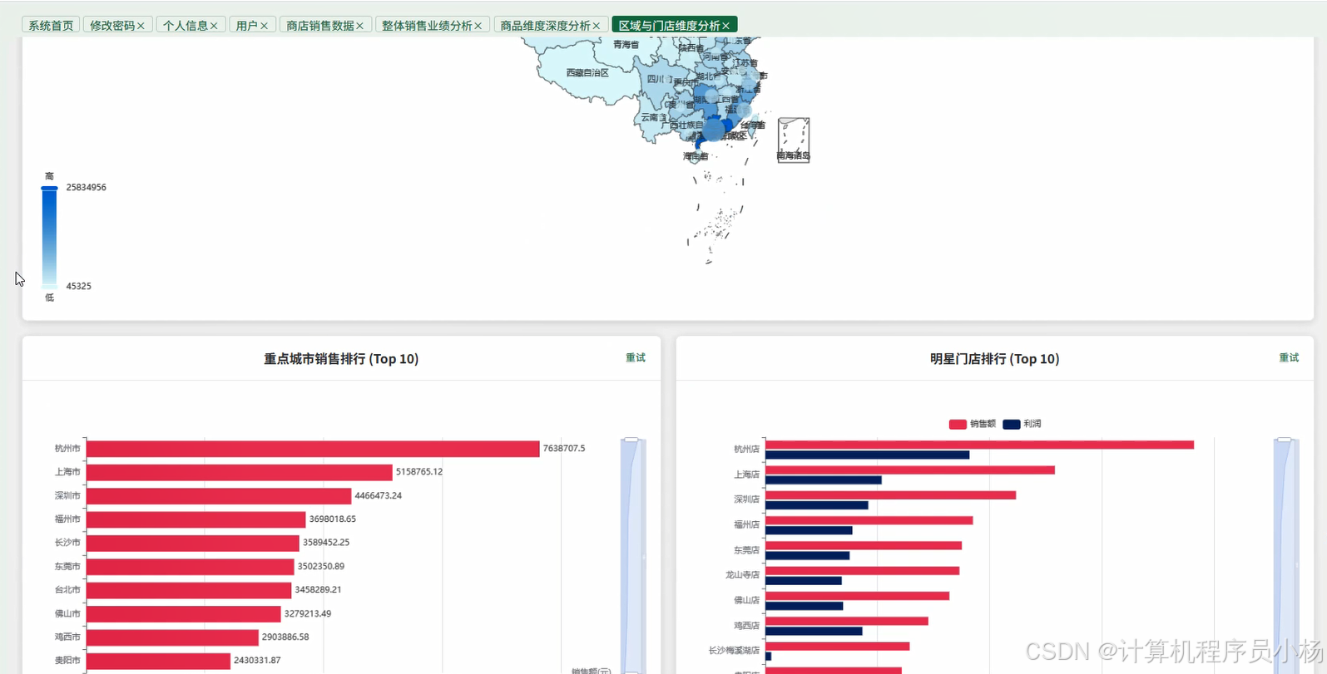Click the 深圳市 sales bar
Image resolution: width=1327 pixels, height=674 pixels.
coord(219,496)
